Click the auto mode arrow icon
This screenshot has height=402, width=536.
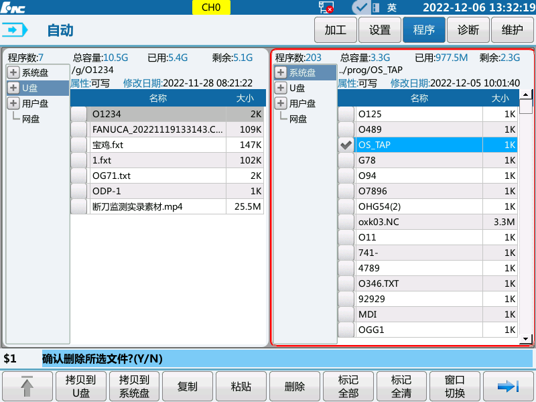coord(16,30)
